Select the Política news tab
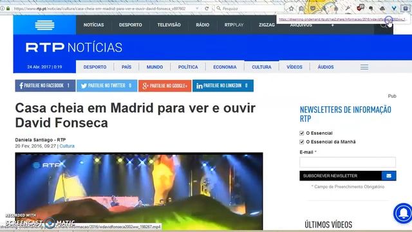The image size is (412, 232). point(188,67)
